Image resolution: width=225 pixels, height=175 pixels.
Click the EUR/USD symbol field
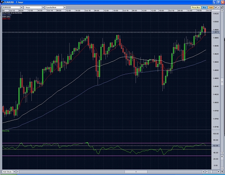(11, 8)
